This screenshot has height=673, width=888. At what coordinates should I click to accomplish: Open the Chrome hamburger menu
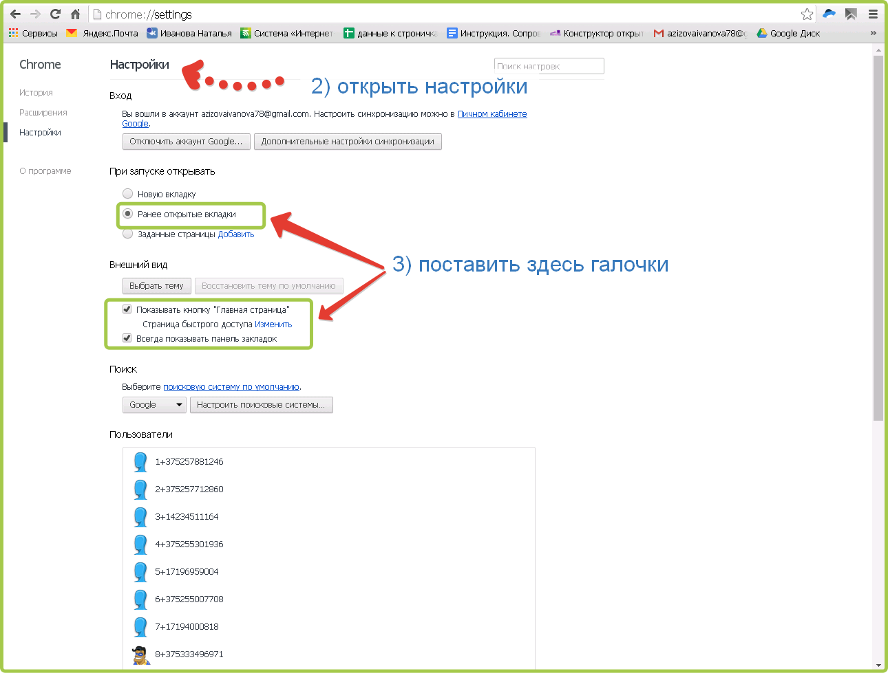873,14
